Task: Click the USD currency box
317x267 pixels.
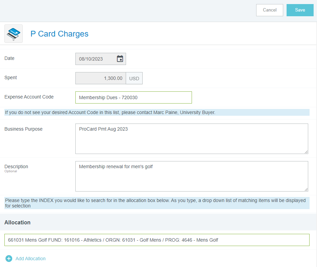Action: [134, 78]
